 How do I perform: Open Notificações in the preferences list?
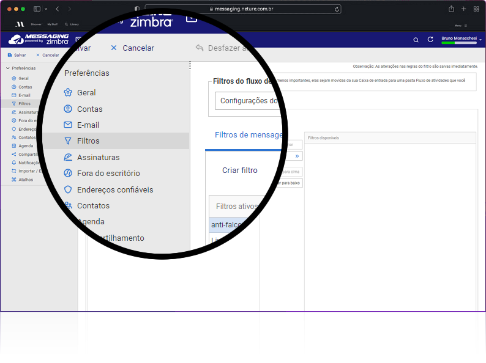(x=29, y=163)
